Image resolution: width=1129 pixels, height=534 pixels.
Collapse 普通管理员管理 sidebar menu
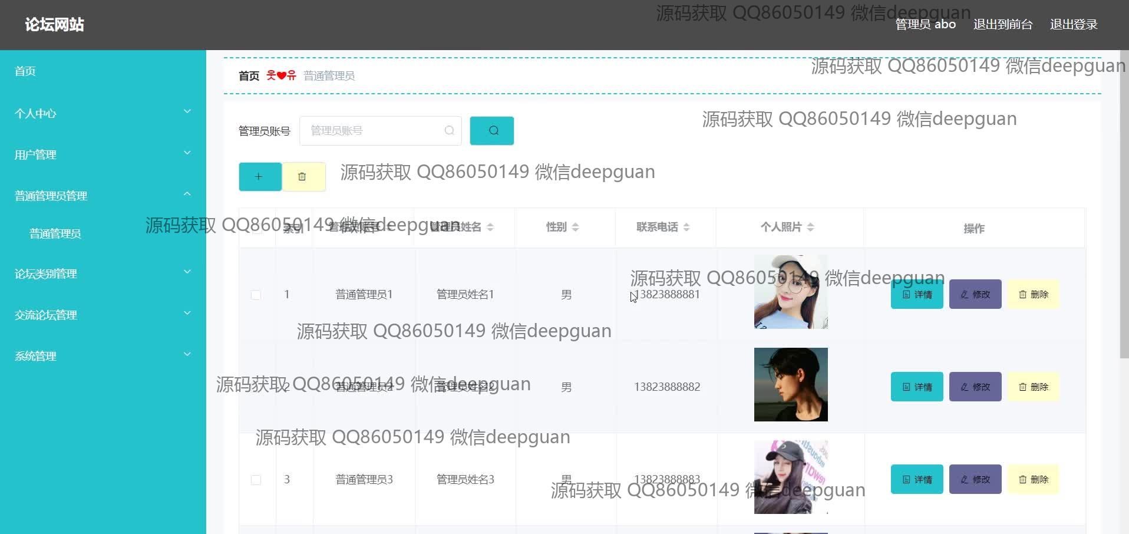coord(103,196)
